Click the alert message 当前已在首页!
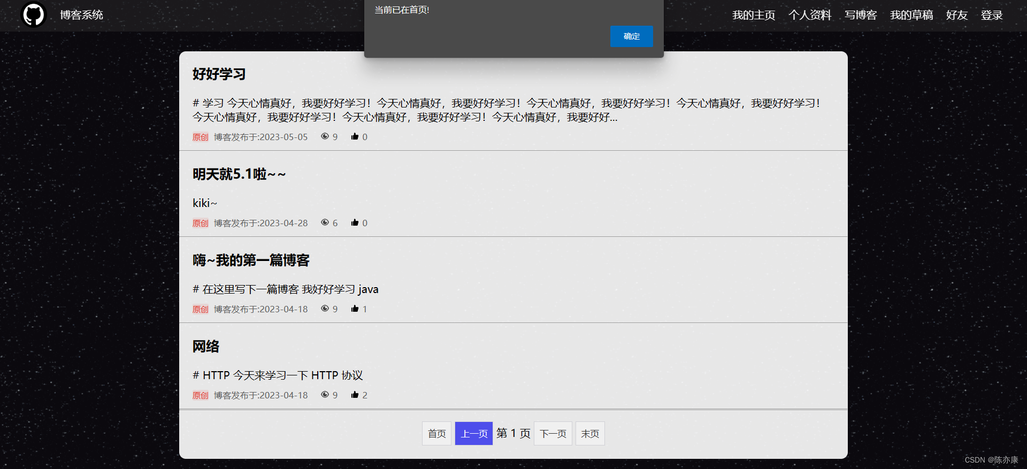This screenshot has width=1027, height=469. click(402, 10)
